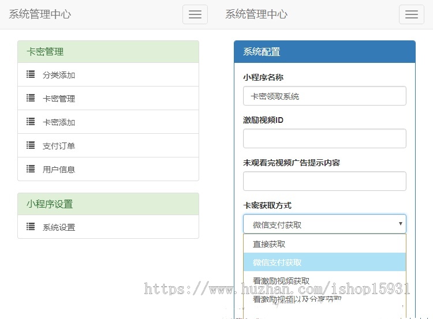This screenshot has width=433, height=319.
Task: Select highlighted 微信支付获取 option in list
Action: tap(324, 262)
